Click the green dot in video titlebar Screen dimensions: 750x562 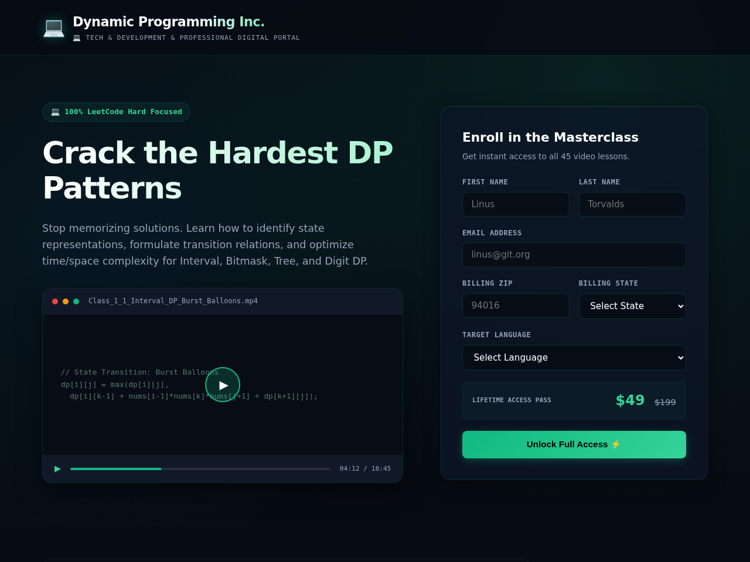[x=76, y=301]
